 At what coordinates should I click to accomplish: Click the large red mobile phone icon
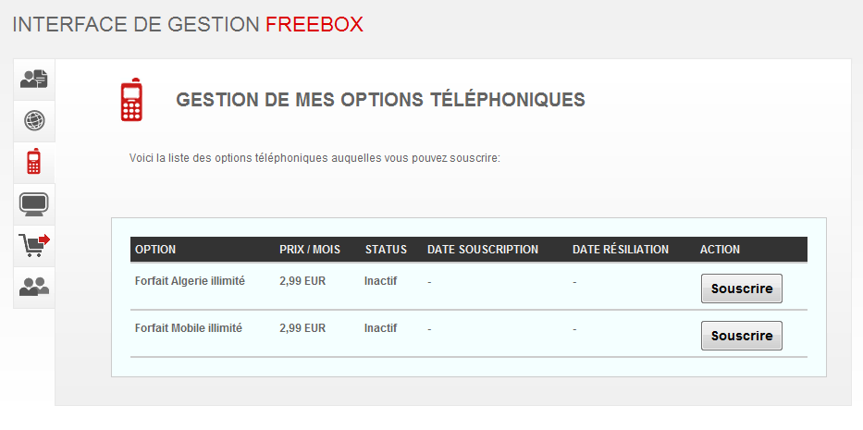131,100
